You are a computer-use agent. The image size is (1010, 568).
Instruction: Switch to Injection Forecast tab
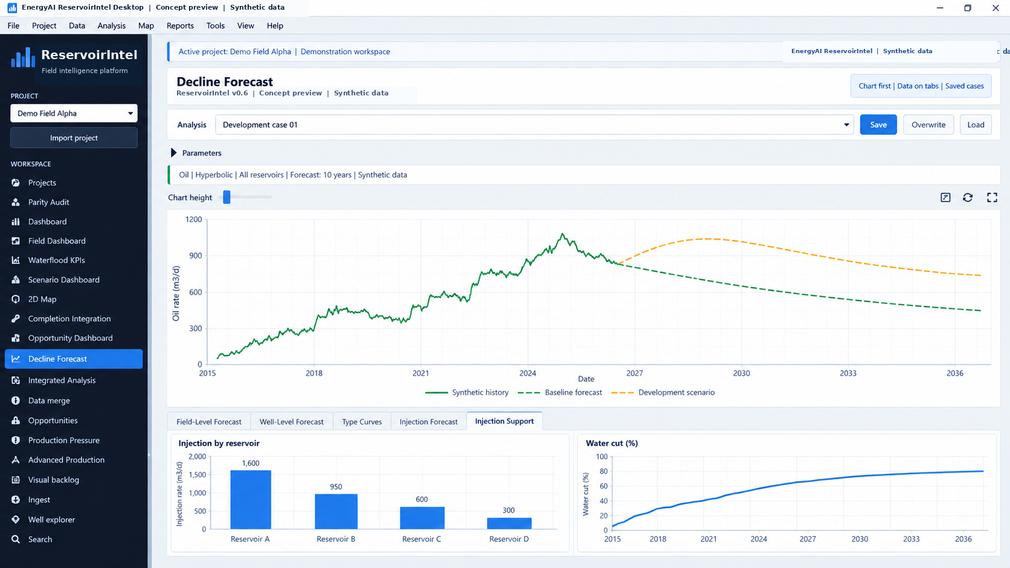429,422
